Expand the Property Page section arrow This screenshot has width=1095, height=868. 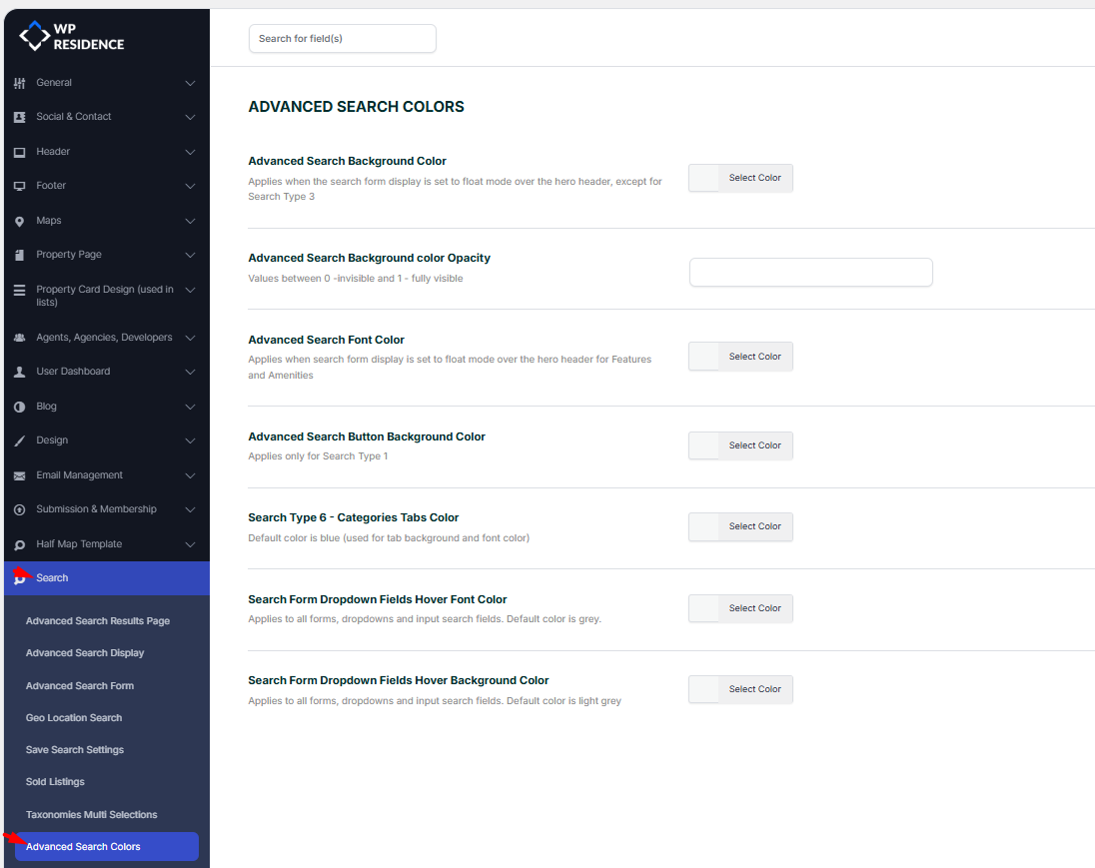click(x=190, y=255)
